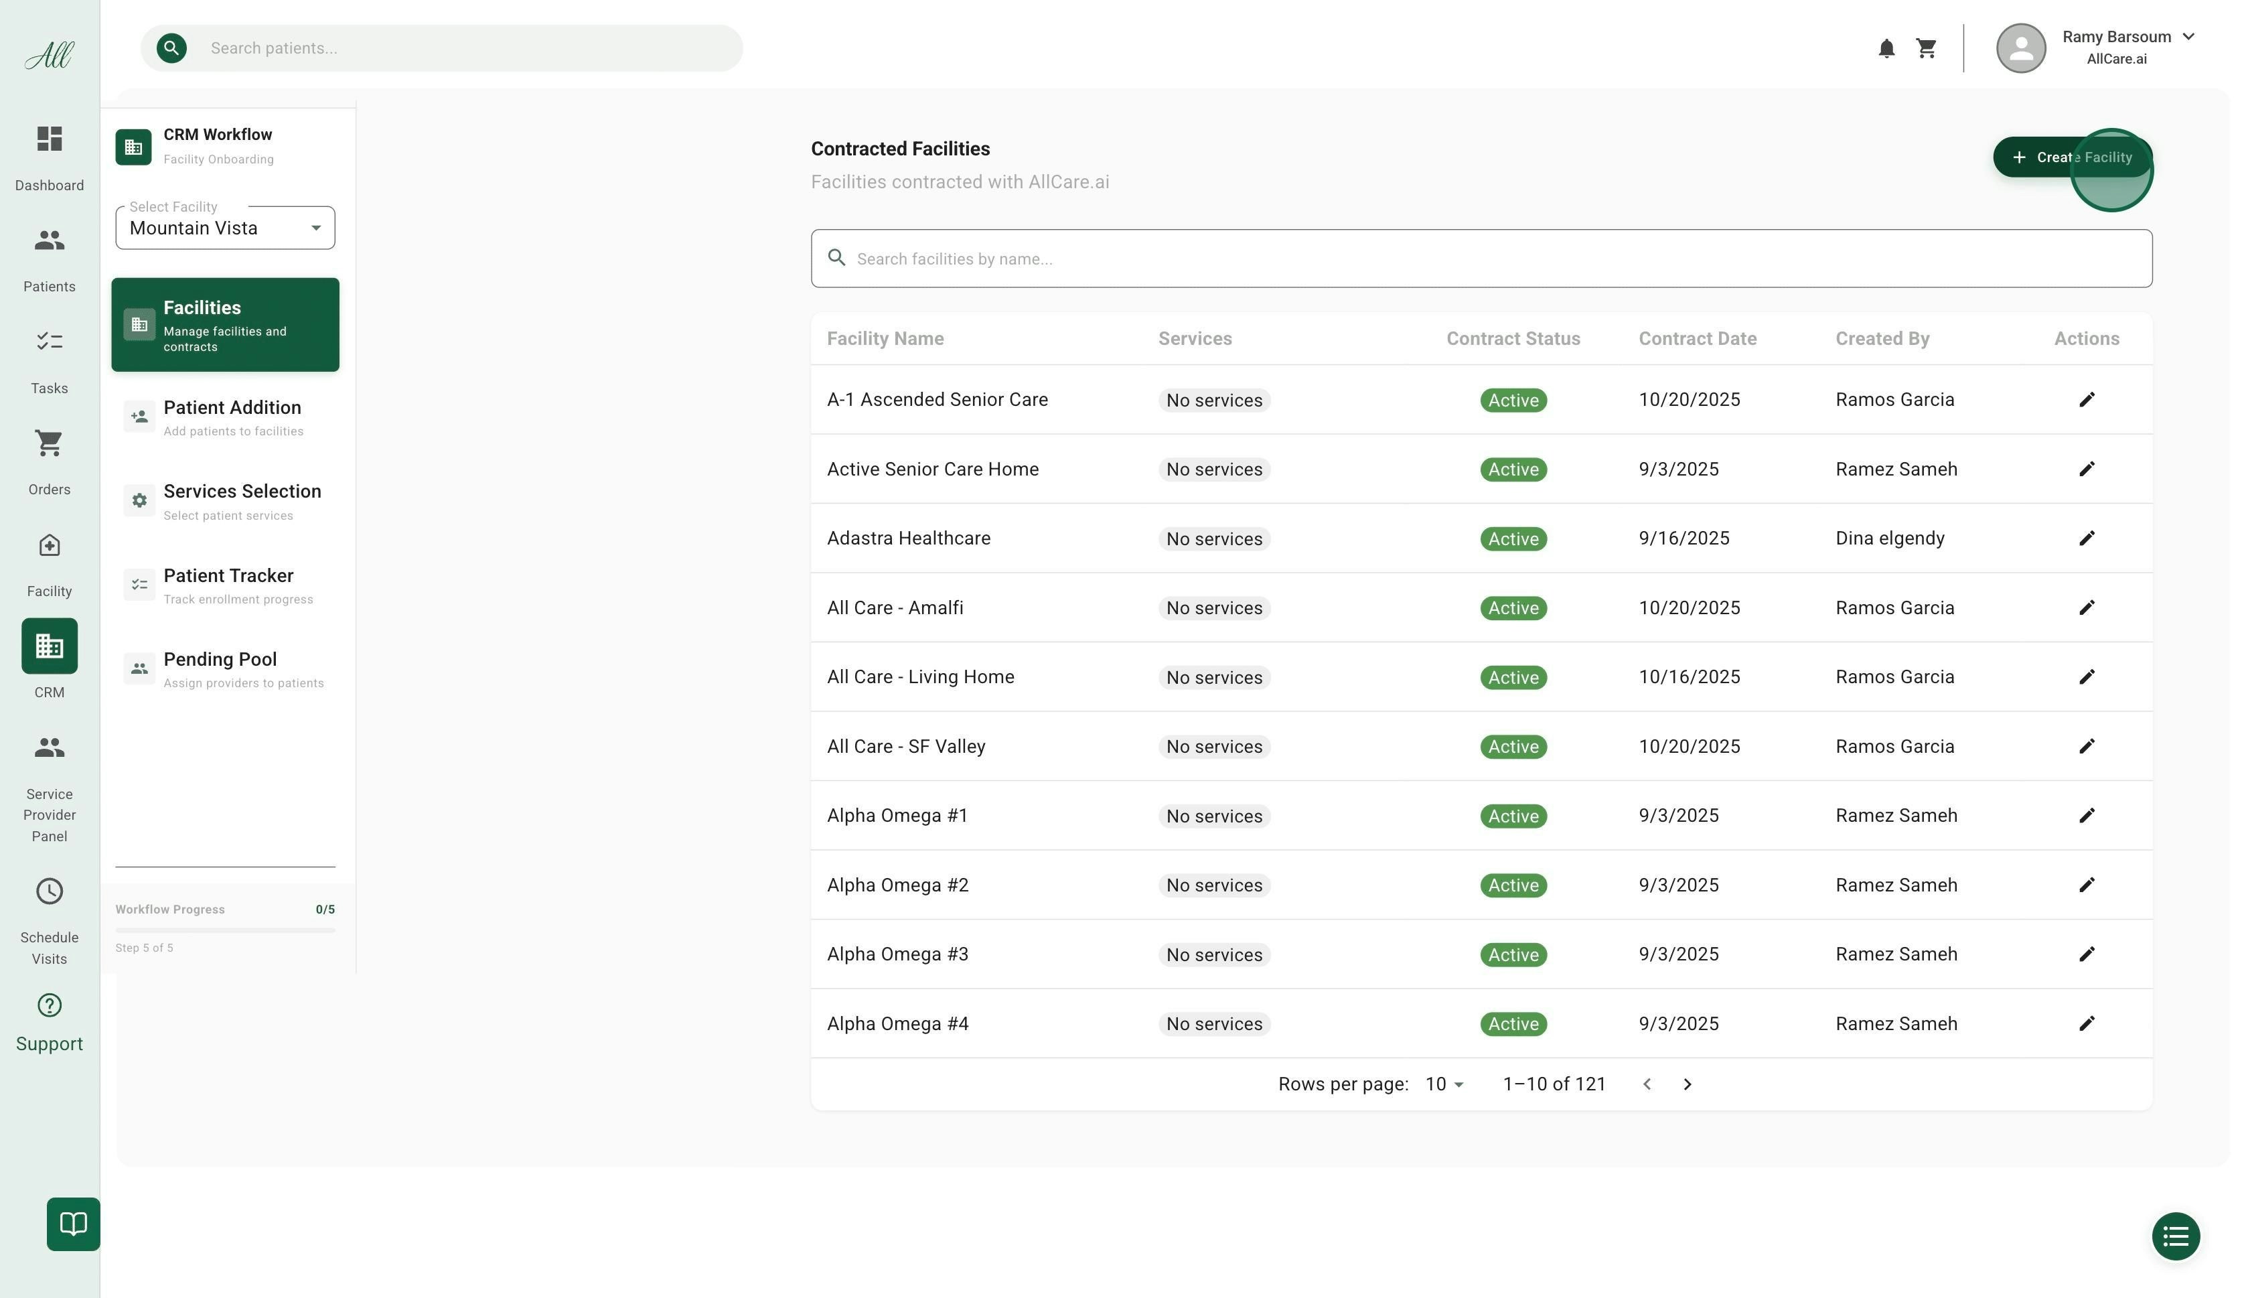Go to Schedule Visits clock icon
This screenshot has width=2246, height=1298.
click(x=49, y=891)
